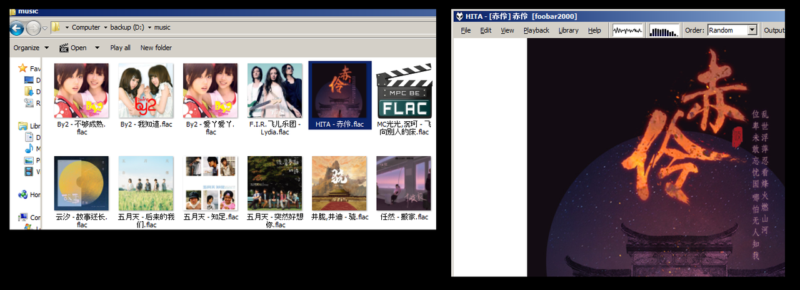800x290 pixels.
Task: Click the Back arrow in Explorer
Action: click(x=17, y=27)
